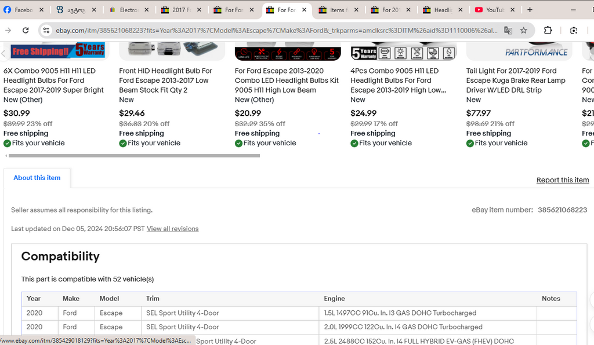The height and width of the screenshot is (345, 594).
Task: Open 'Front HID Headlight Bulb' listing title
Action: (x=165, y=80)
